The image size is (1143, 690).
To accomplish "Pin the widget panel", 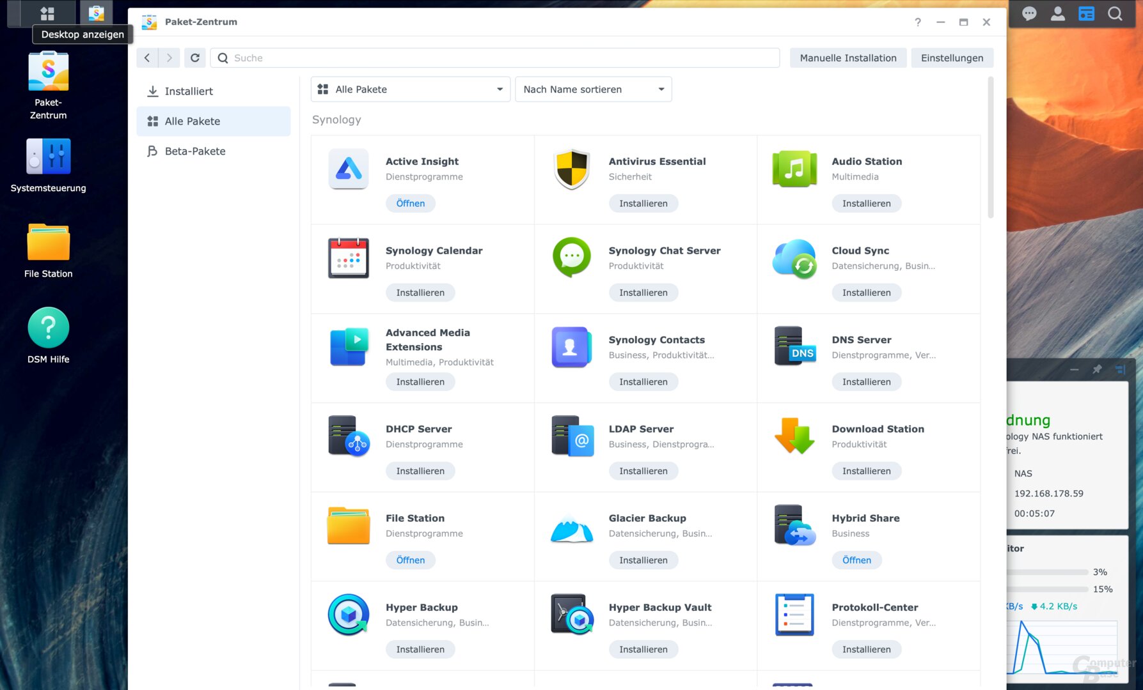I will (x=1097, y=369).
